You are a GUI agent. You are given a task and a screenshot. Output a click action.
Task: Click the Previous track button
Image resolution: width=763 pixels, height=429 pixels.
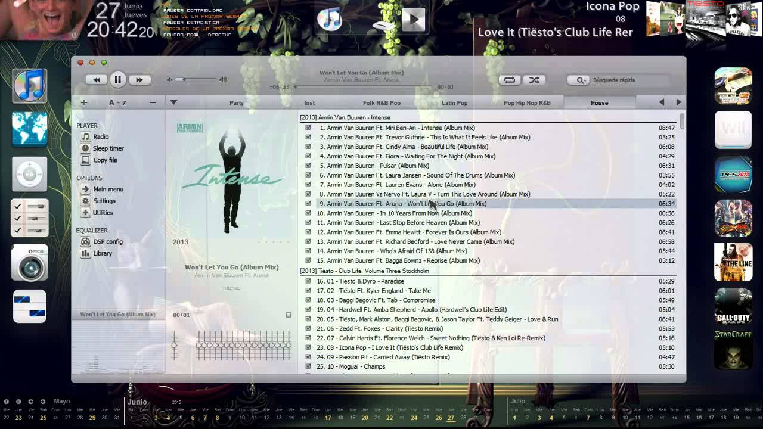coord(97,79)
